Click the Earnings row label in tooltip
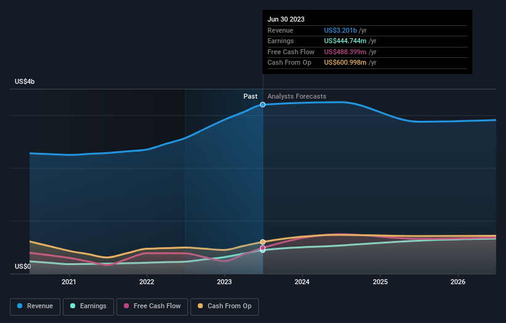The width and height of the screenshot is (506, 323). 281,41
